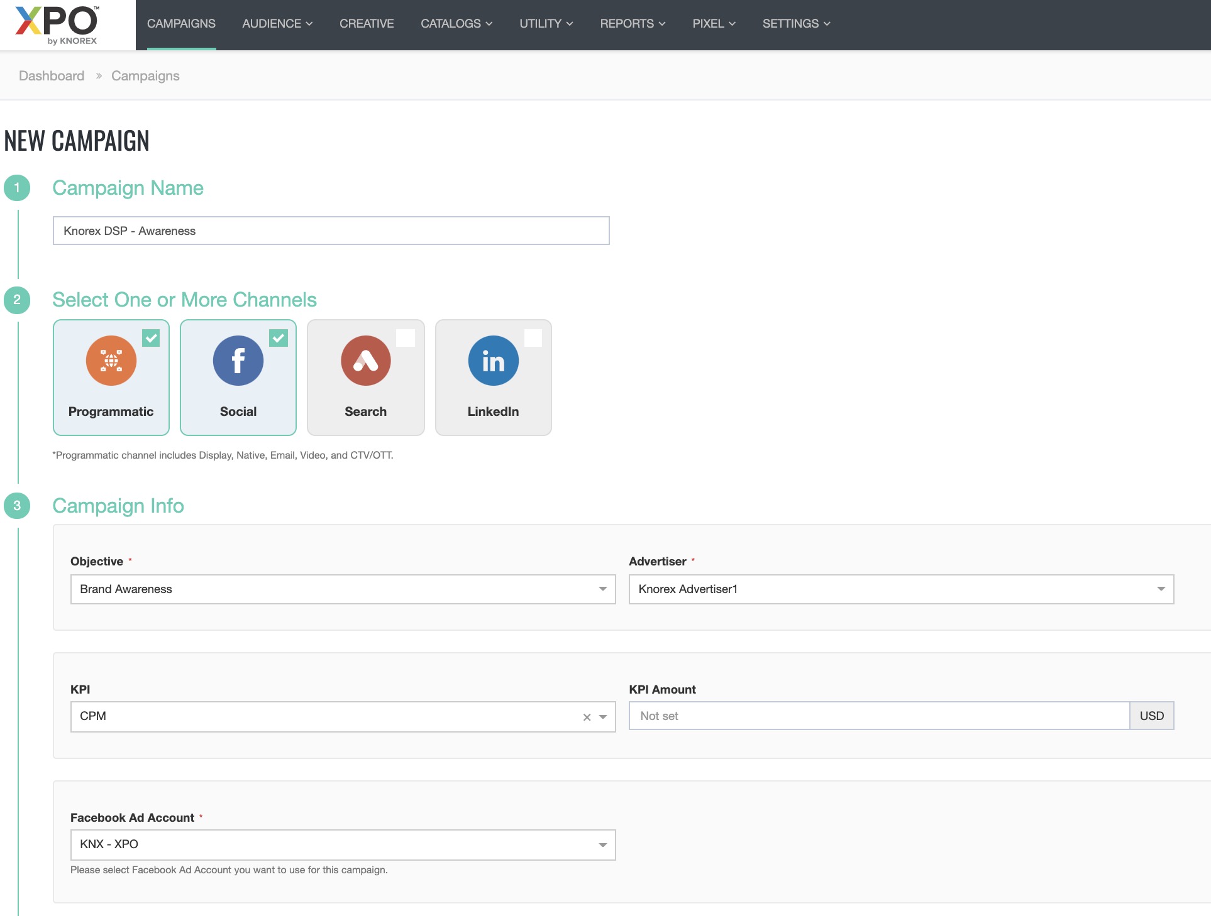Screen dimensions: 1211x916
Task: Click the Campaign Name heading
Action: 128,188
